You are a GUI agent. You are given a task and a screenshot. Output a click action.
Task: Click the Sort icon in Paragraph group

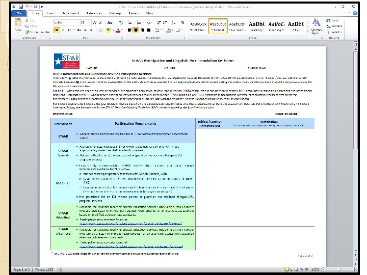point(173,23)
